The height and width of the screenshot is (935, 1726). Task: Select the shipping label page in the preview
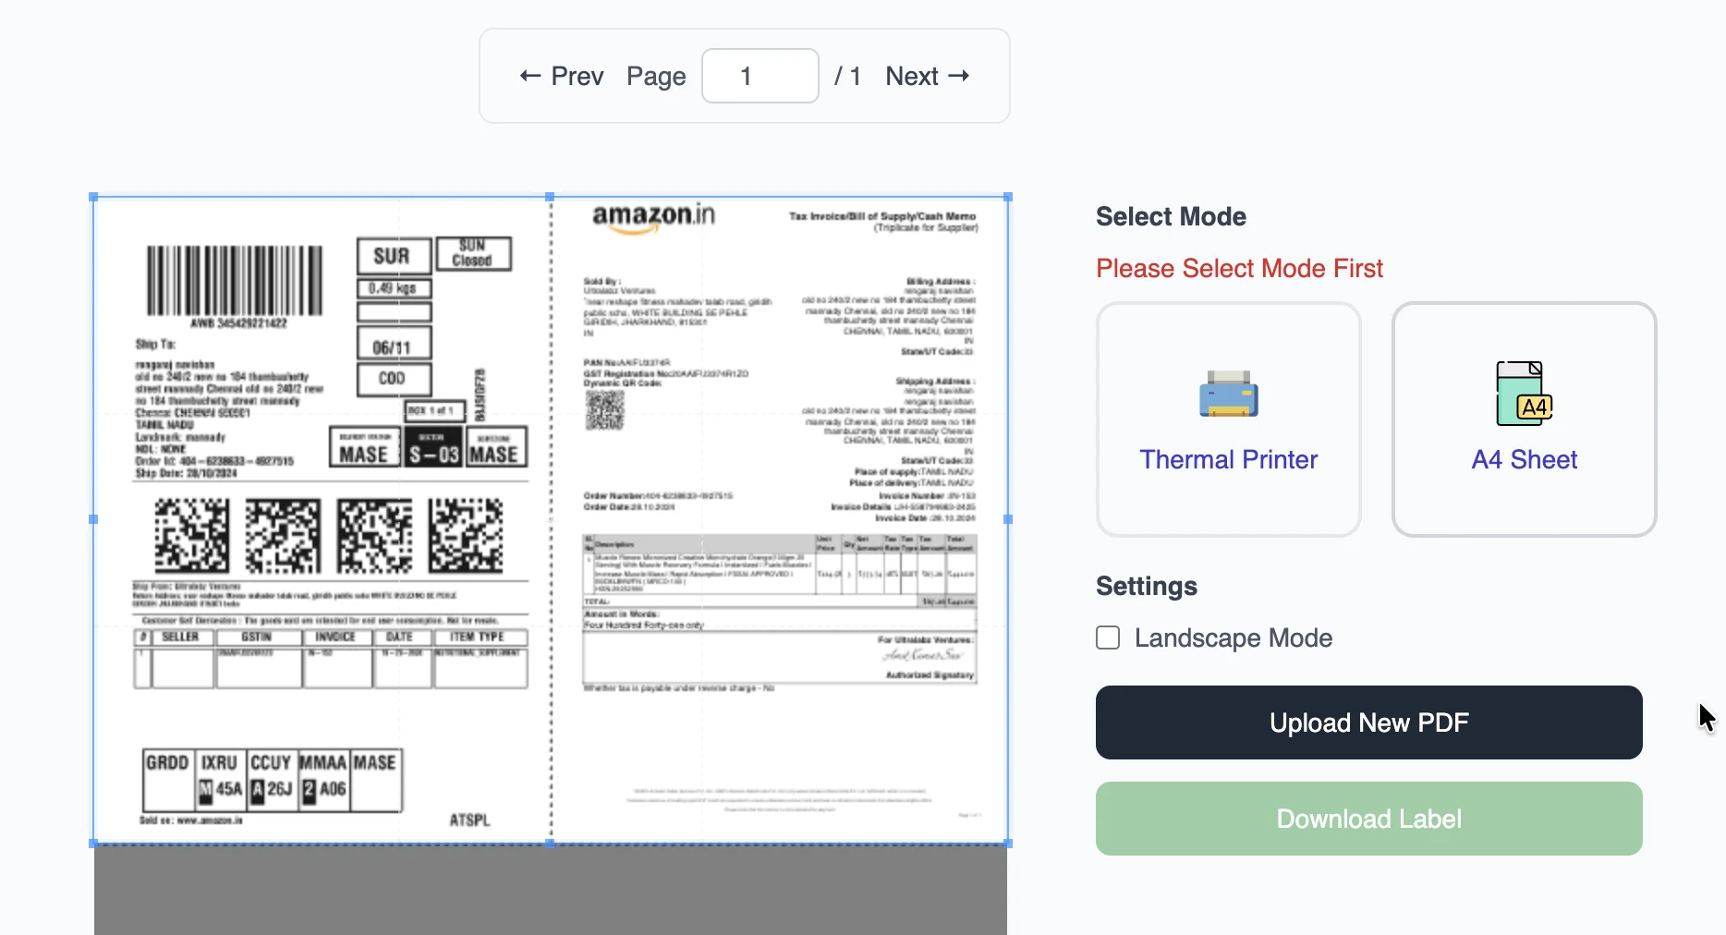[323, 517]
